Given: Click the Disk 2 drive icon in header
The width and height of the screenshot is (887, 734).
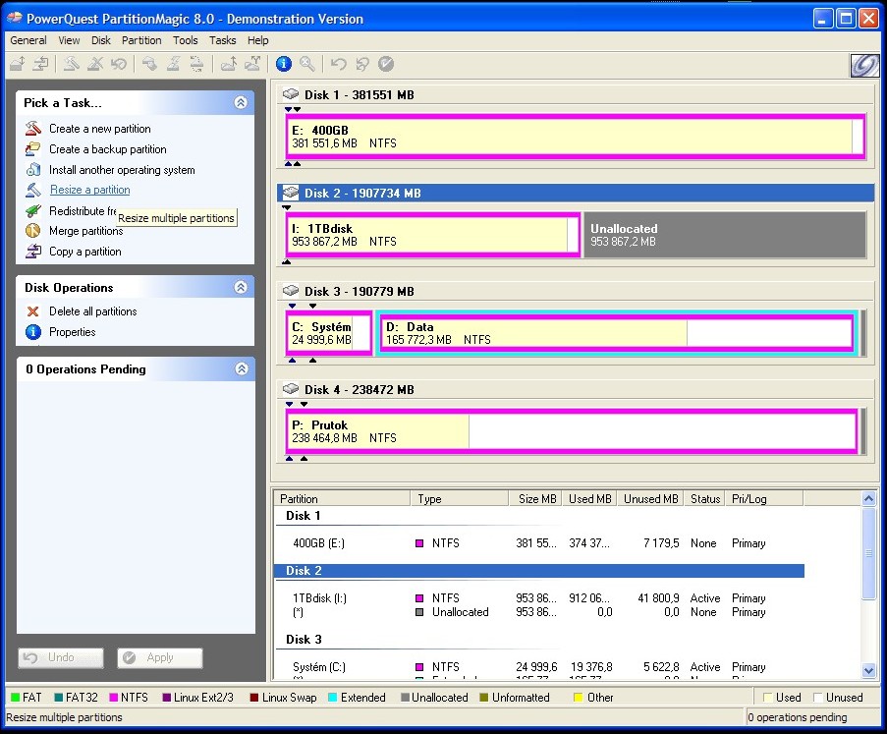Looking at the screenshot, I should pyautogui.click(x=291, y=194).
